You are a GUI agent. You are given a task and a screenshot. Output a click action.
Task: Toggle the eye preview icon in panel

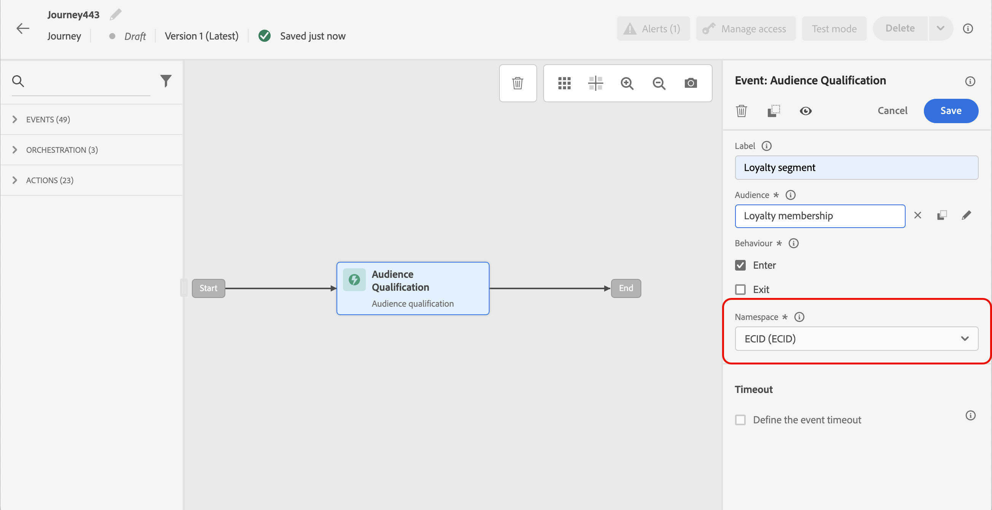(805, 111)
